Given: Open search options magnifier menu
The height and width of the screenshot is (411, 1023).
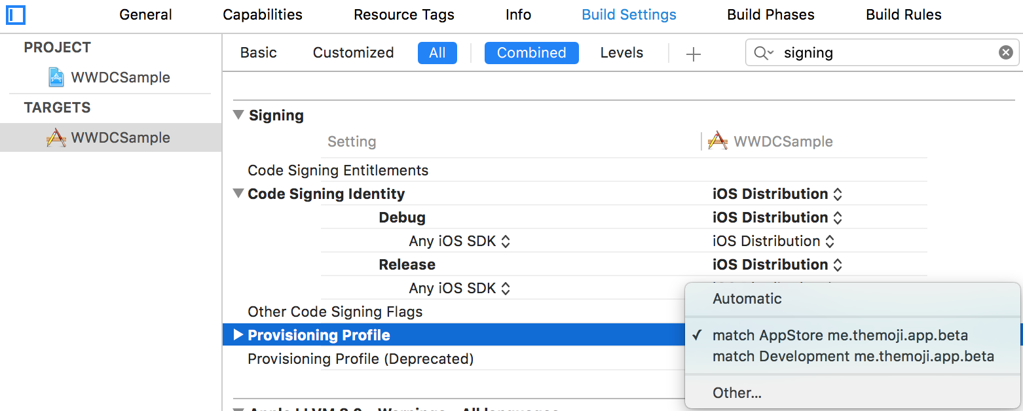Looking at the screenshot, I should (763, 53).
